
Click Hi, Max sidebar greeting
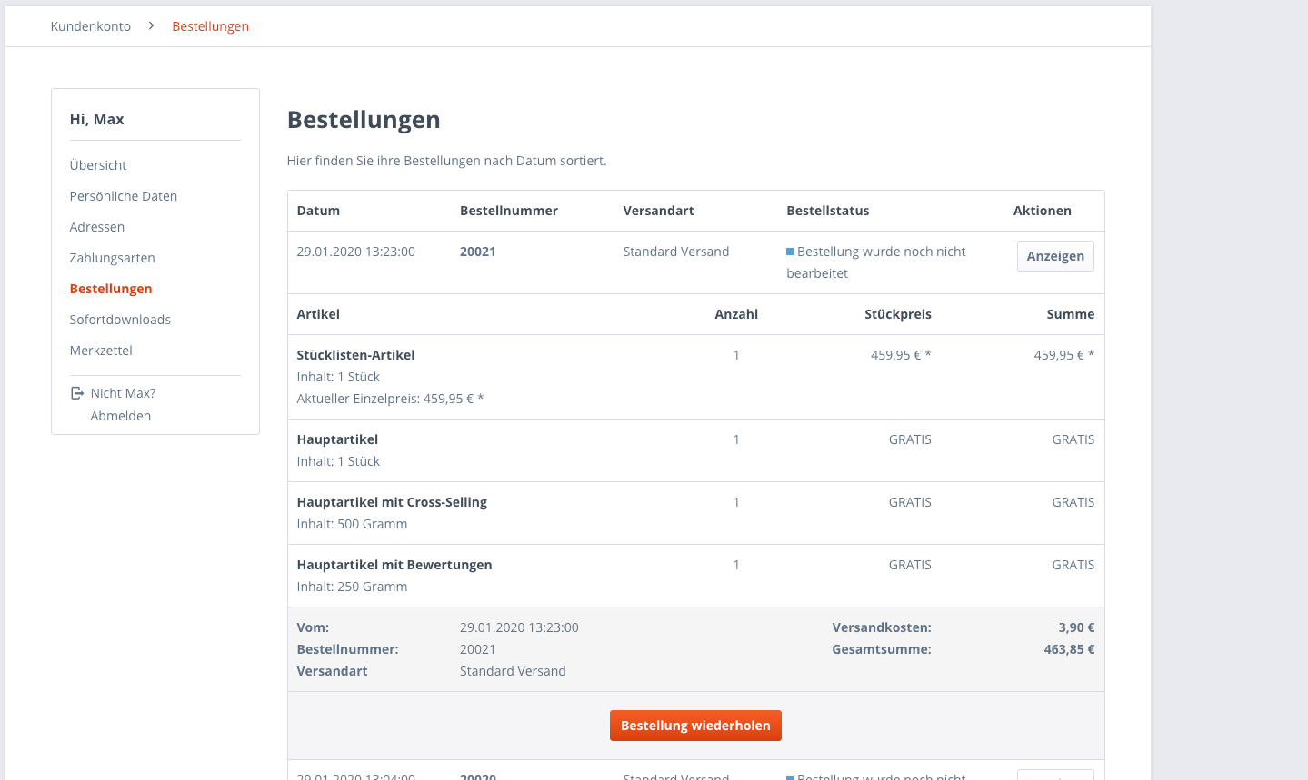click(x=97, y=119)
